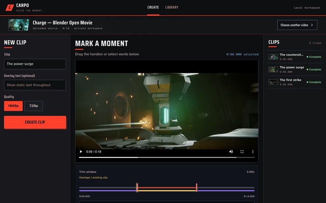Select 1080p quality
Screen dimensions: 326x203
[x=13, y=106]
